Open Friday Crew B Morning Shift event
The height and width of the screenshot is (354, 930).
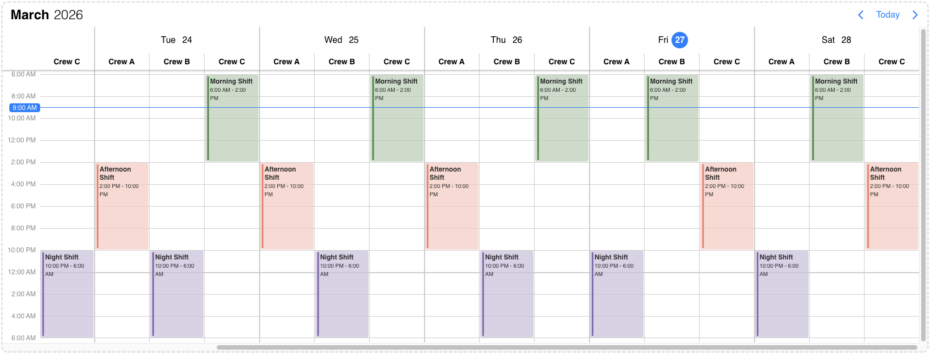point(672,118)
